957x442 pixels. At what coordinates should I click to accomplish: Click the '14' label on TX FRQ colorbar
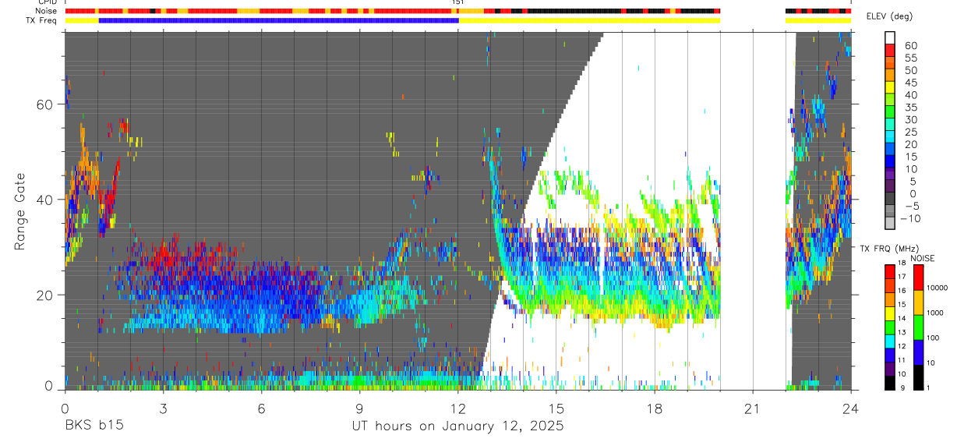(902, 318)
